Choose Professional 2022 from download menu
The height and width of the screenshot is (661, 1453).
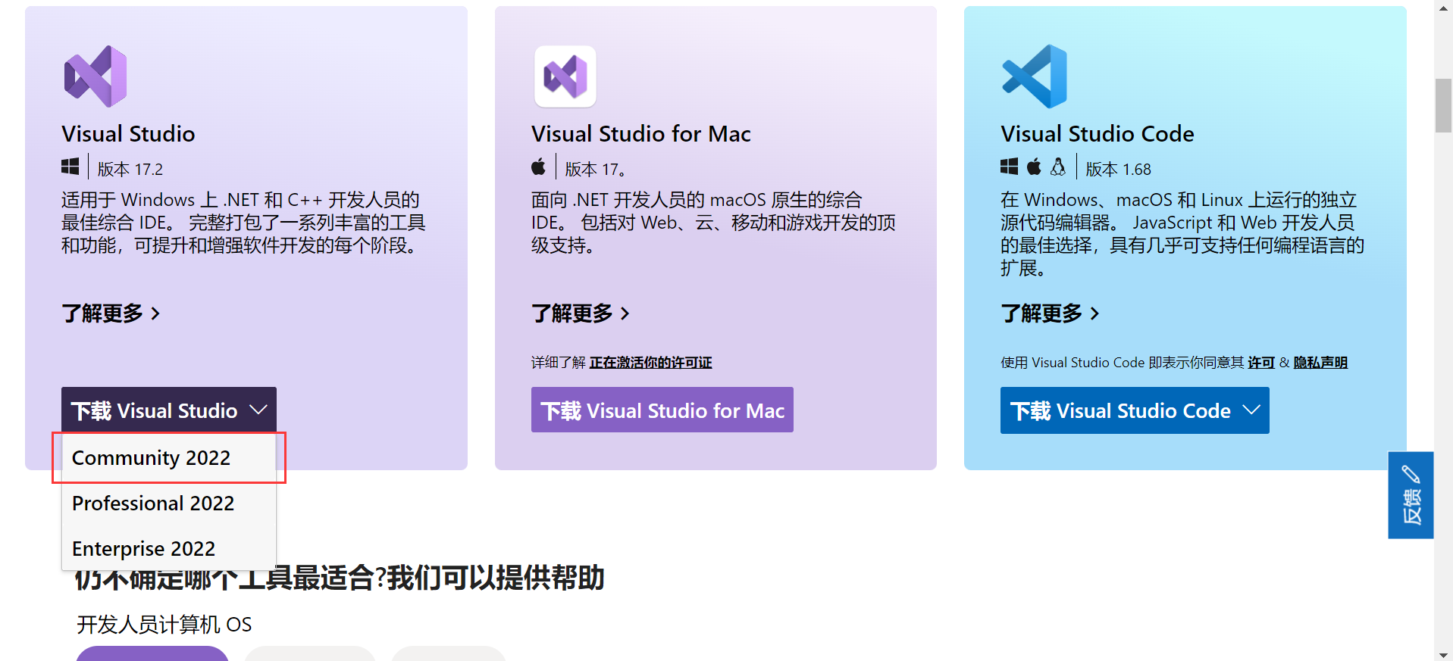pyautogui.click(x=153, y=504)
